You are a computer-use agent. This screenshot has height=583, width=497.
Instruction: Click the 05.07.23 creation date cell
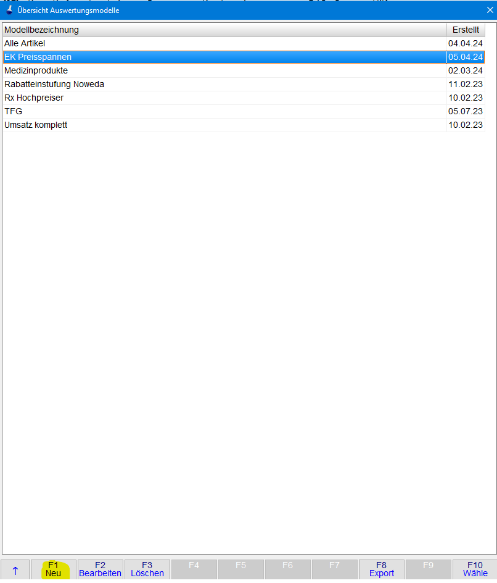click(x=466, y=111)
